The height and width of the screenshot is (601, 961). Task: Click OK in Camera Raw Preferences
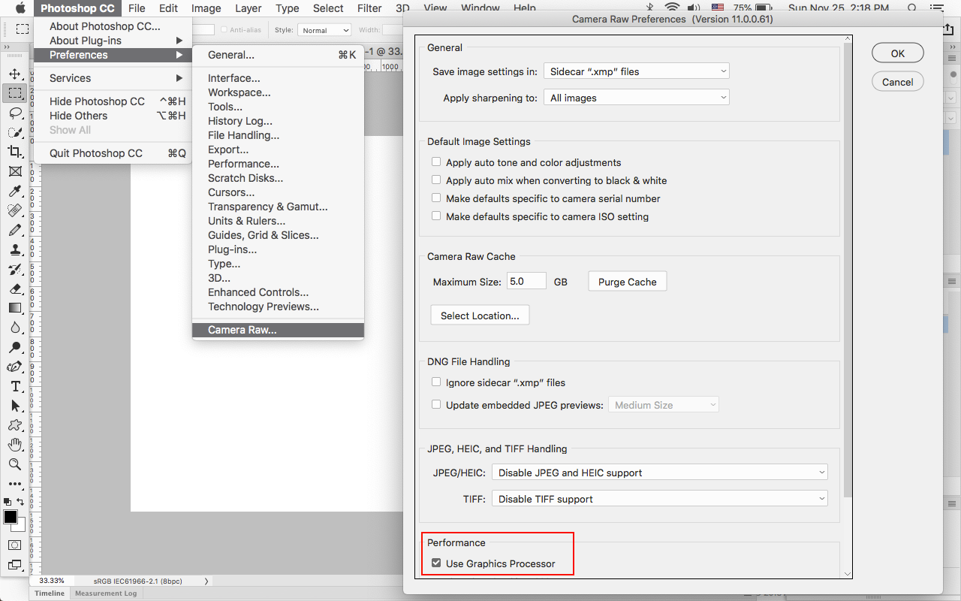(898, 53)
